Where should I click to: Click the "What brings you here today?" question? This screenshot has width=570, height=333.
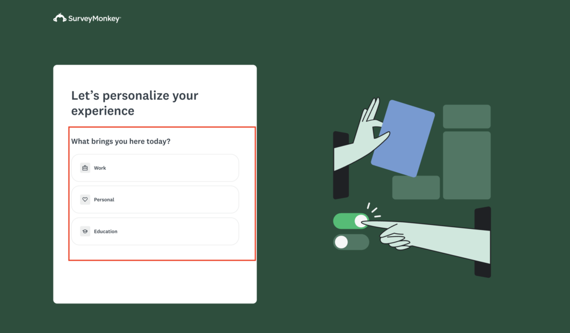tap(121, 141)
